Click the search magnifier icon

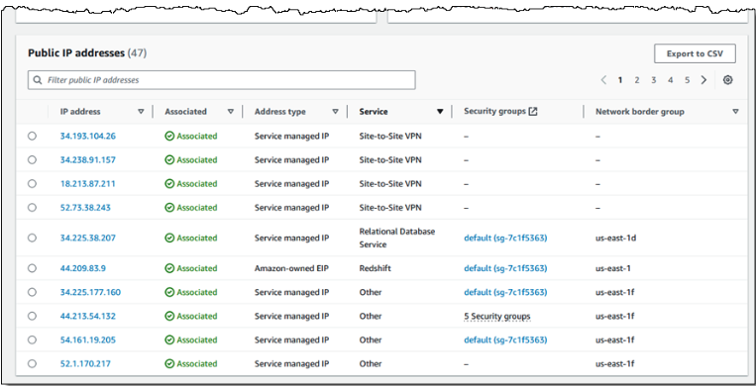pyautogui.click(x=38, y=80)
